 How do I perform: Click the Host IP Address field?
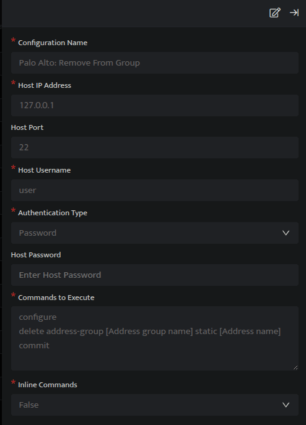click(x=155, y=105)
